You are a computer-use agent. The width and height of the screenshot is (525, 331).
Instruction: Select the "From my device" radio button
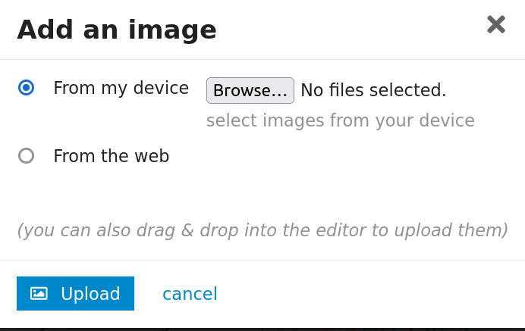tap(27, 88)
